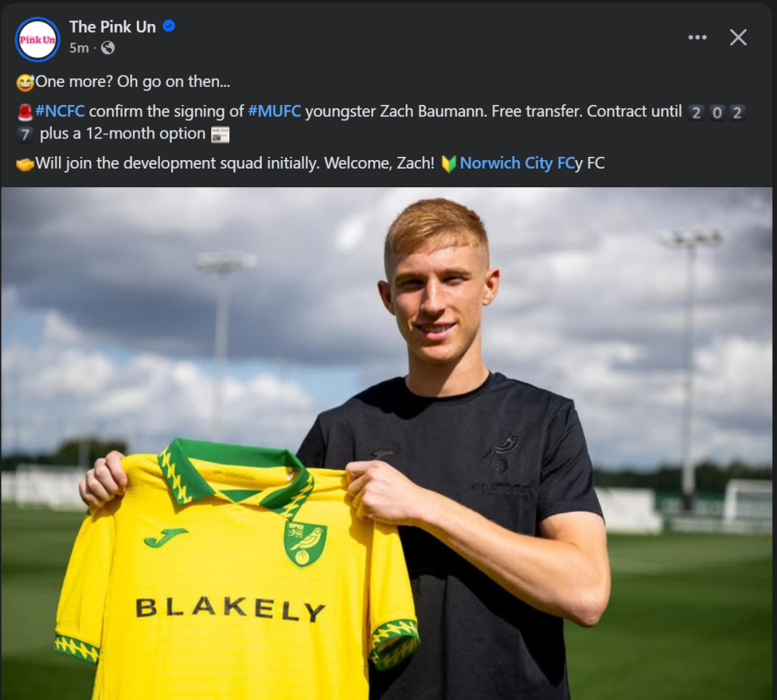Click the blue verified badge
777x700 pixels.
tap(169, 26)
